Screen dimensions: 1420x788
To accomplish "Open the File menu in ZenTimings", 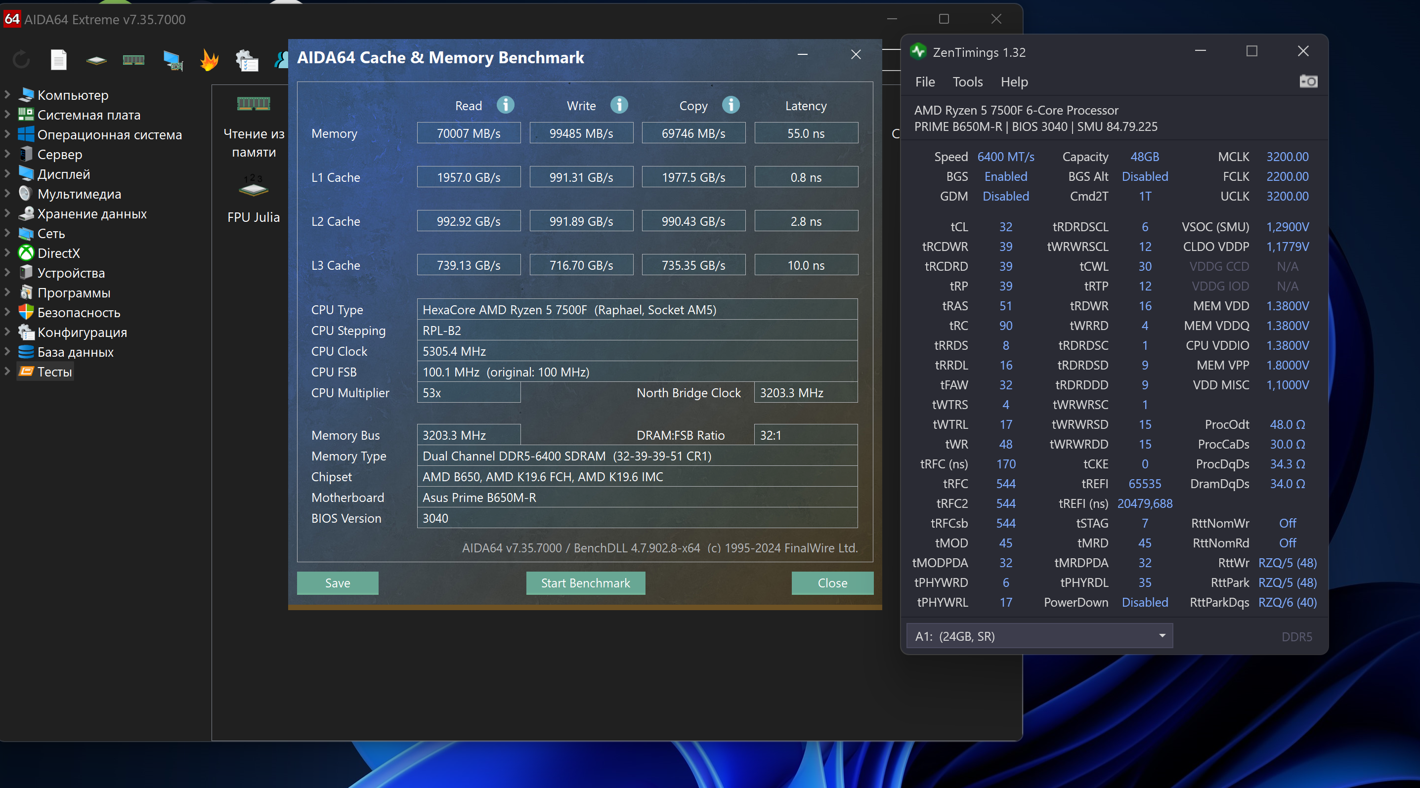I will pyautogui.click(x=924, y=82).
